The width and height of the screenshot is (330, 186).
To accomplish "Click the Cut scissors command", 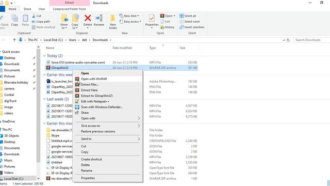I will 37,16.
